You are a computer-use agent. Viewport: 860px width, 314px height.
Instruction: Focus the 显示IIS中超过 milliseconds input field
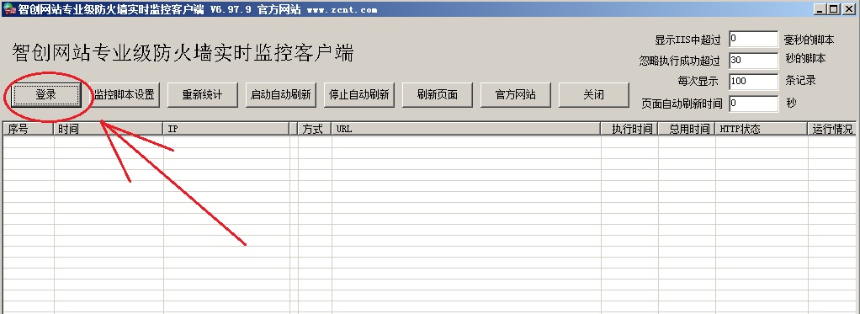[754, 40]
